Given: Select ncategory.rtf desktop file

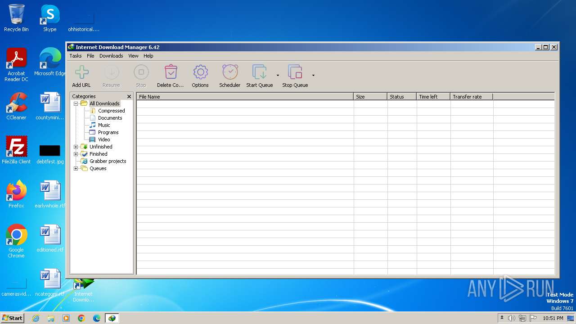Looking at the screenshot, I should [50, 283].
